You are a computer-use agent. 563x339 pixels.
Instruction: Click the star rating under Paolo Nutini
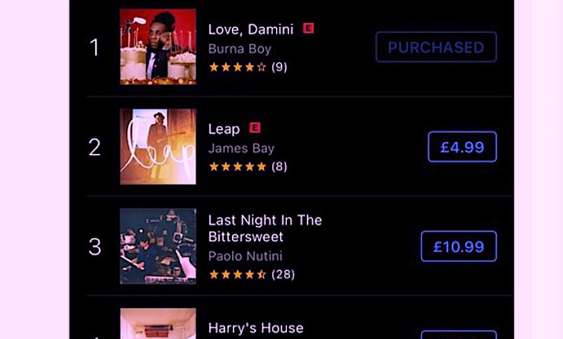(x=237, y=275)
